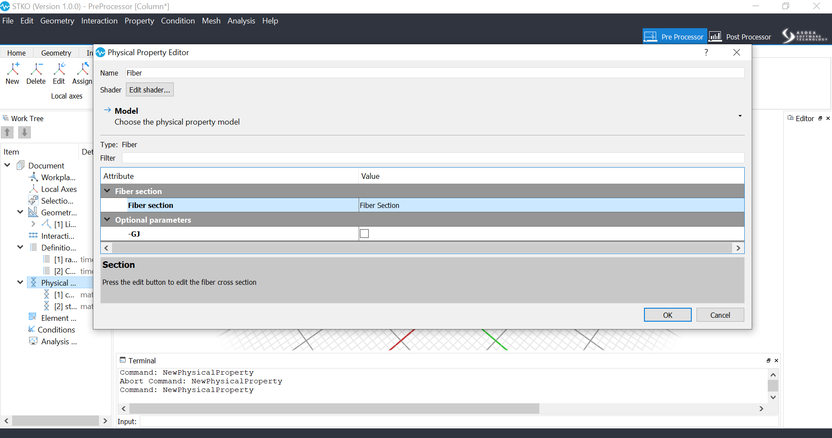
Task: Open the Mesh menu
Action: 211,21
